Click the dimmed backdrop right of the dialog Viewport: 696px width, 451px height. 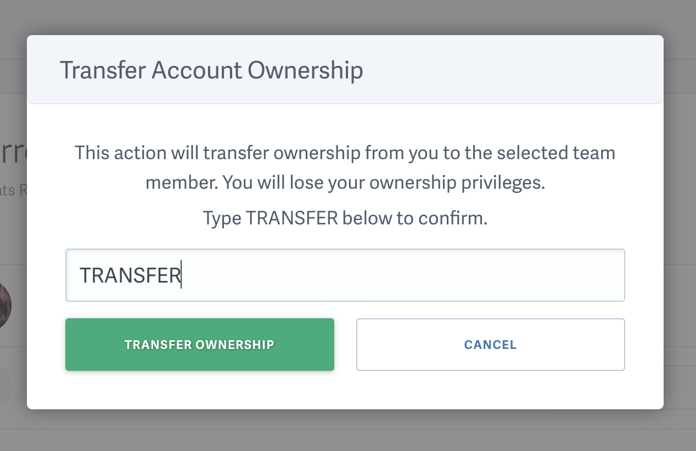pyautogui.click(x=680, y=219)
